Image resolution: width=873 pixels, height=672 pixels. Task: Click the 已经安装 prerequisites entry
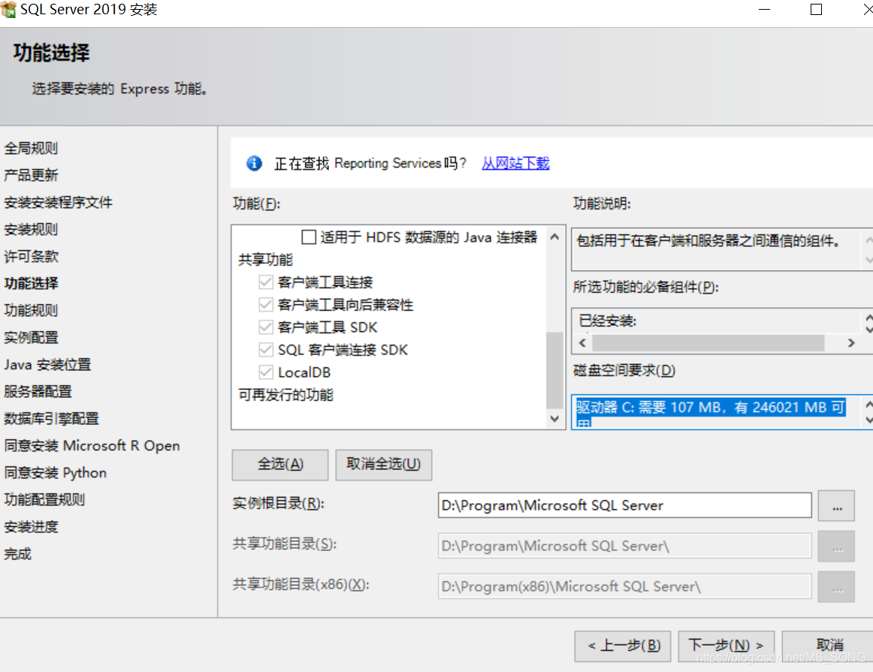click(x=607, y=321)
